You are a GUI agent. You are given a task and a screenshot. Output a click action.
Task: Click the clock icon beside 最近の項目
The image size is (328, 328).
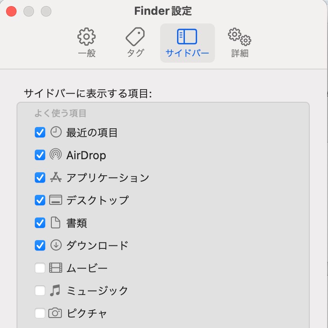pos(56,132)
